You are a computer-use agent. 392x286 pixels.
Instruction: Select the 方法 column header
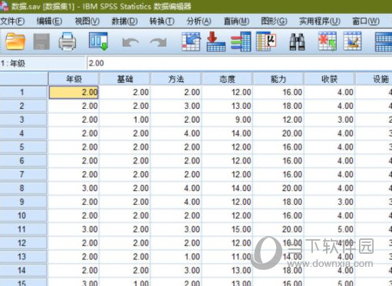click(176, 79)
